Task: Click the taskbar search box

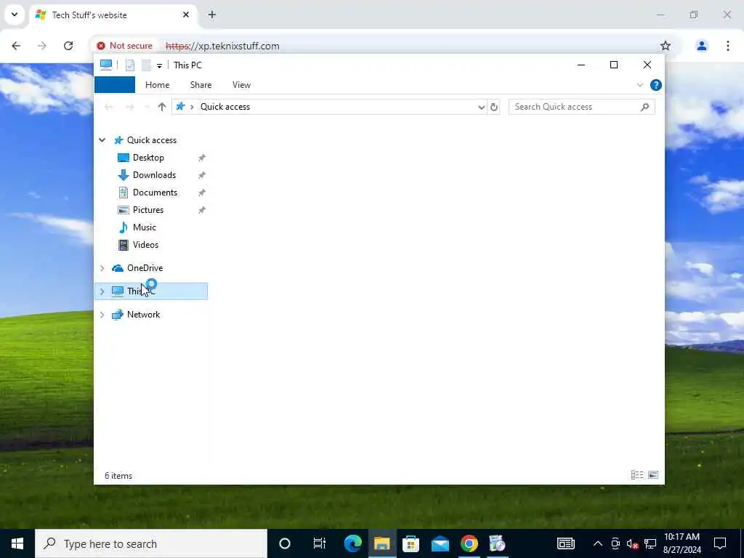Action: pos(151,543)
